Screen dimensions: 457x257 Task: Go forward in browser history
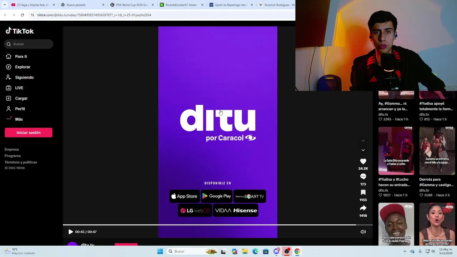point(14,15)
